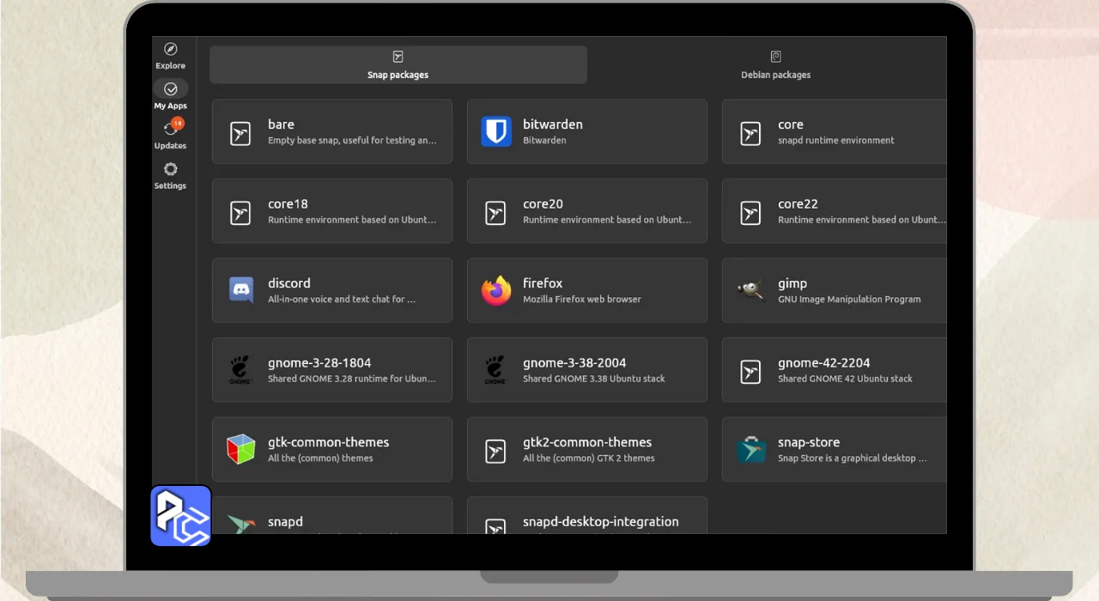
Task: Open the gnome-42-2204 package card
Action: (834, 370)
